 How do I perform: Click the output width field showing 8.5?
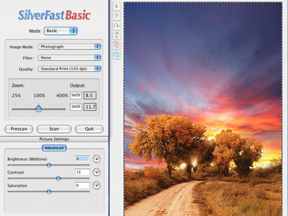tap(90, 95)
